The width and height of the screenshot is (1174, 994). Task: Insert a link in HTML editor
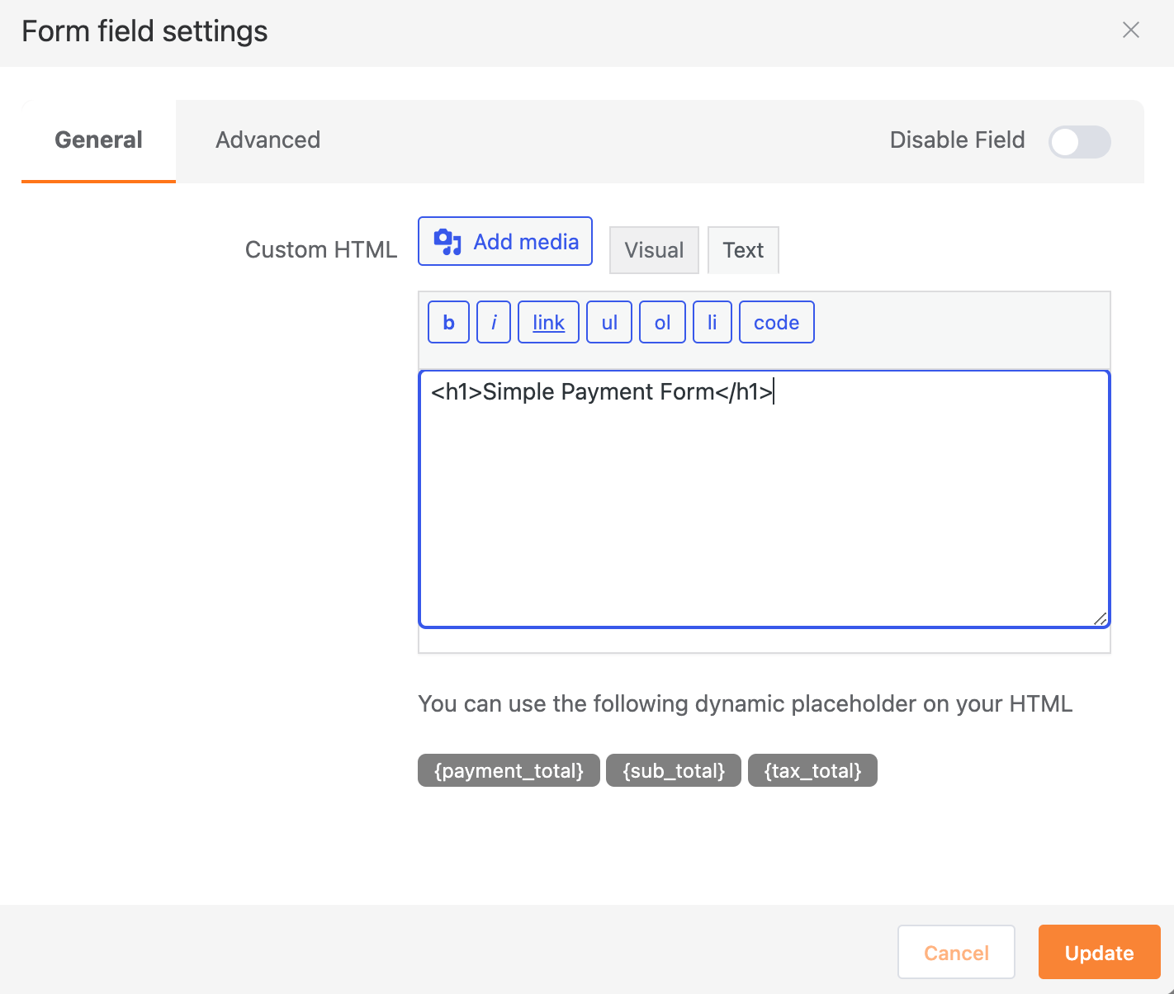pos(547,322)
